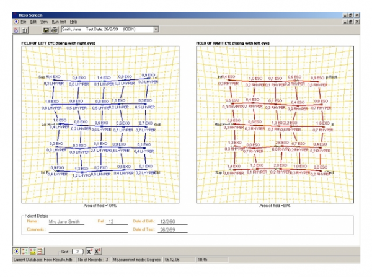Toggle the X degrees measurement button
The height and width of the screenshot is (277, 372).
(x=89, y=252)
